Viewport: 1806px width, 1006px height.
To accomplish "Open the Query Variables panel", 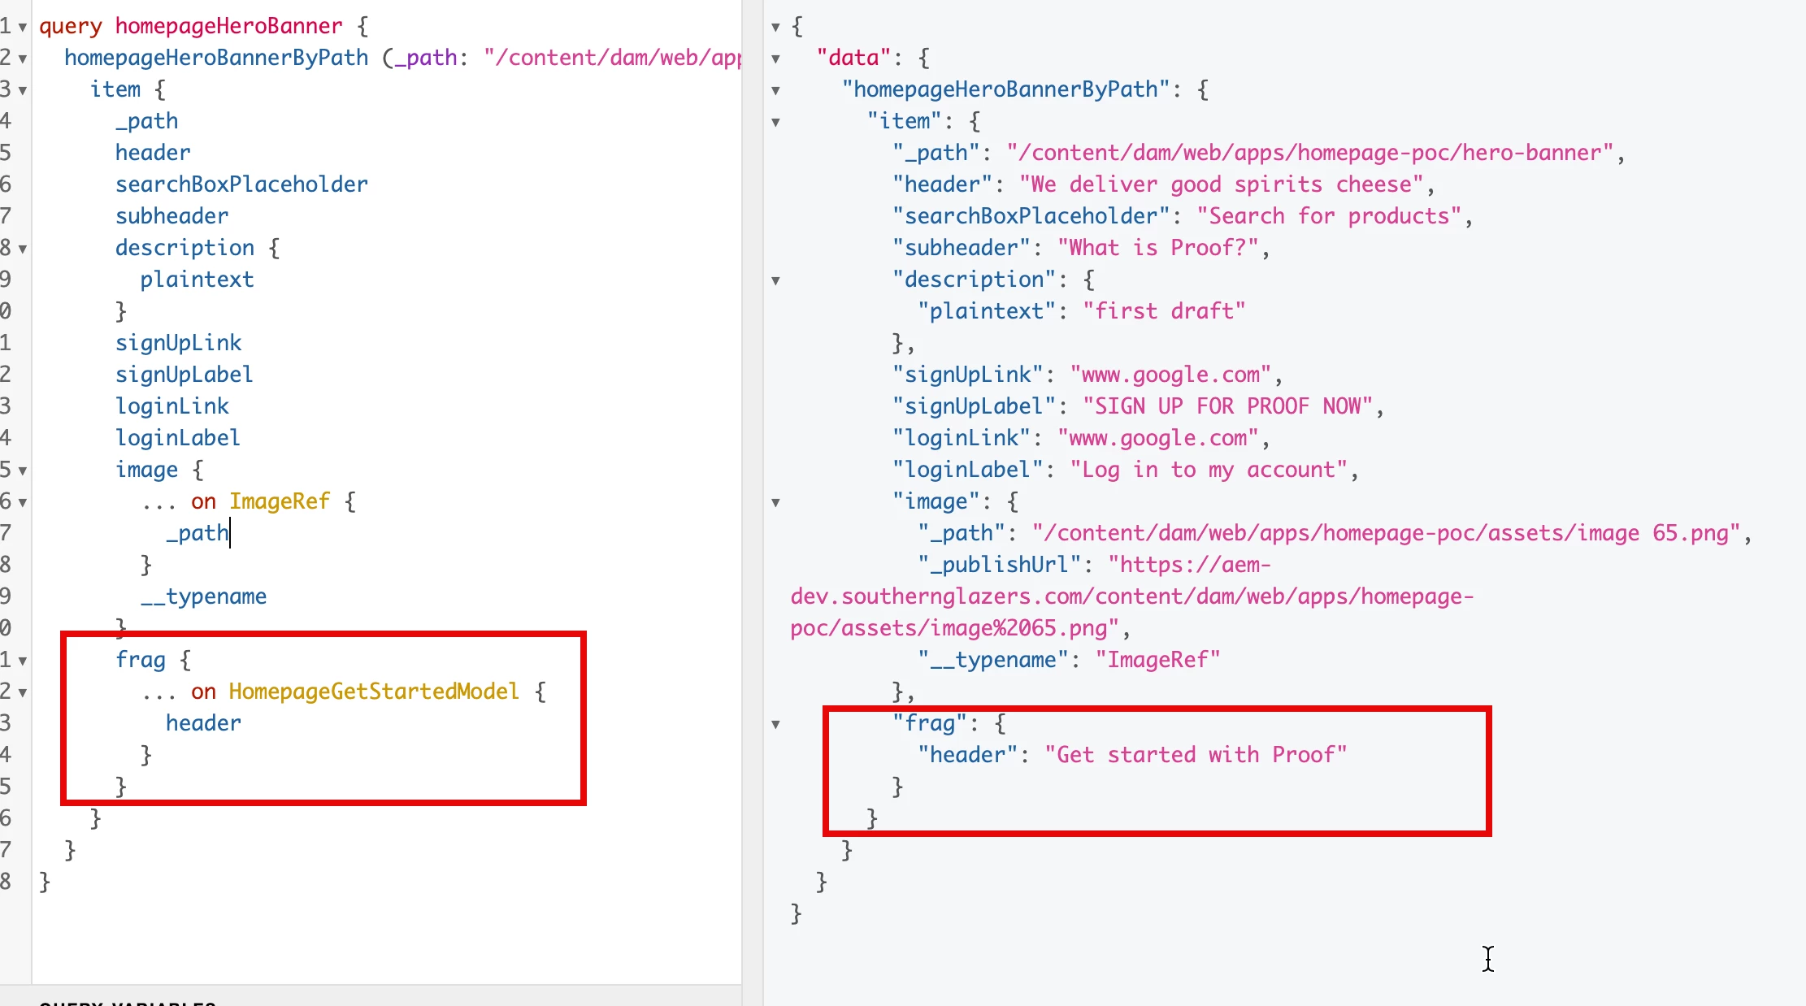I will pos(127,1001).
